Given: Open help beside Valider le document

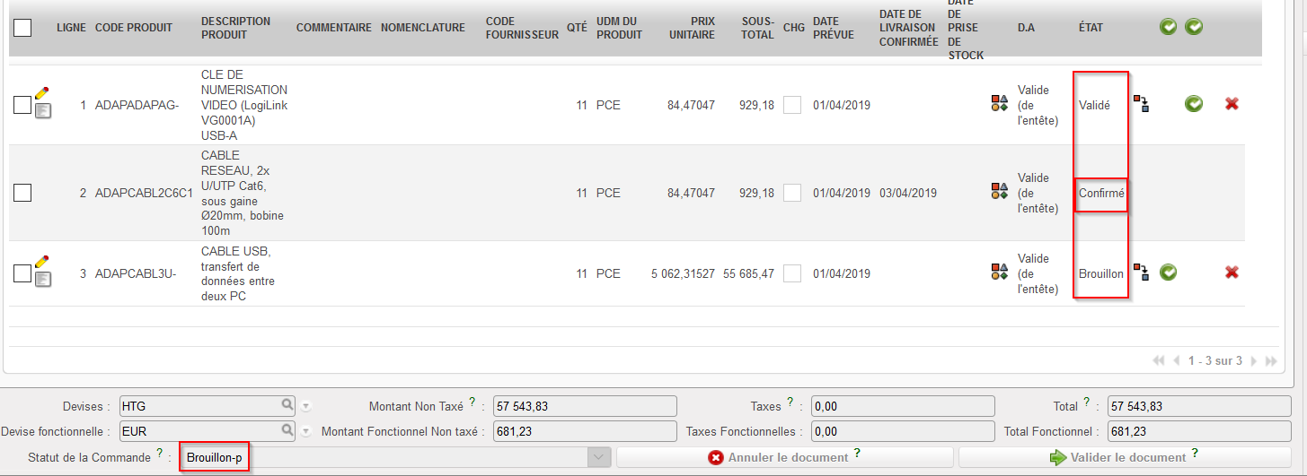Looking at the screenshot, I should pos(1195,454).
